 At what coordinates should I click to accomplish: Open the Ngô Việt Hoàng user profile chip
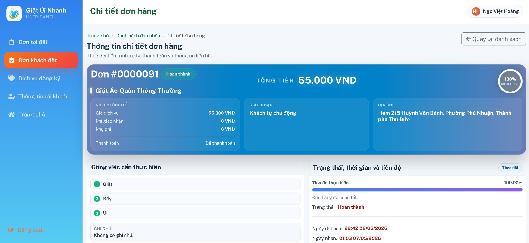(x=496, y=11)
